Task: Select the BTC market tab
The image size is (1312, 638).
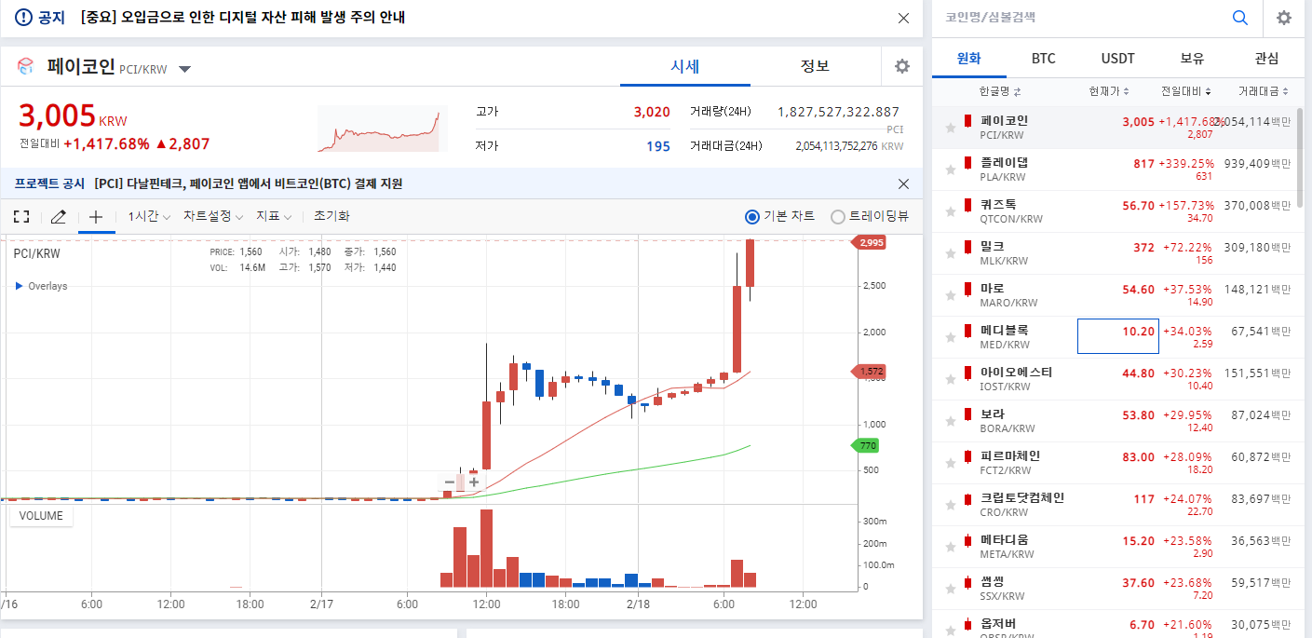Action: pyautogui.click(x=1043, y=58)
